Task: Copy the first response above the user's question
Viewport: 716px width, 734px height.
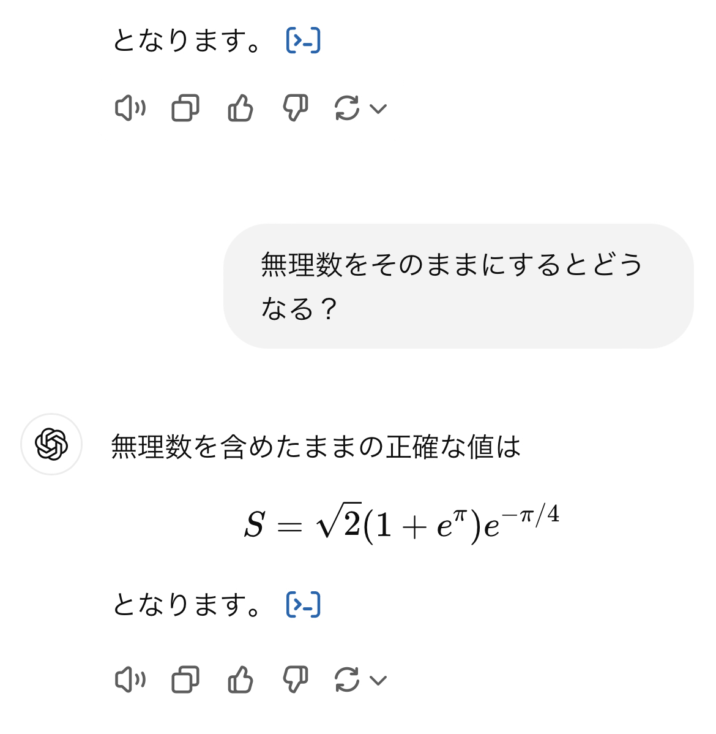Action: pos(185,109)
